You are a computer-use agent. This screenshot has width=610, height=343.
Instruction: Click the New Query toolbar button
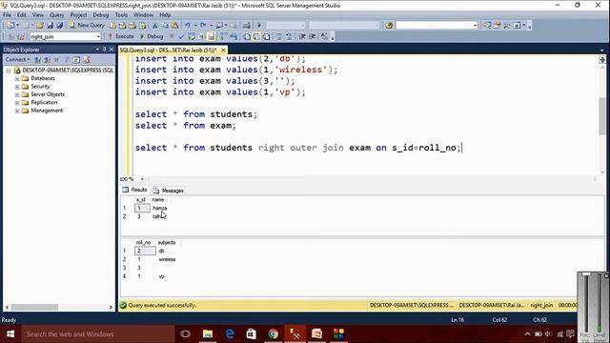click(x=87, y=26)
